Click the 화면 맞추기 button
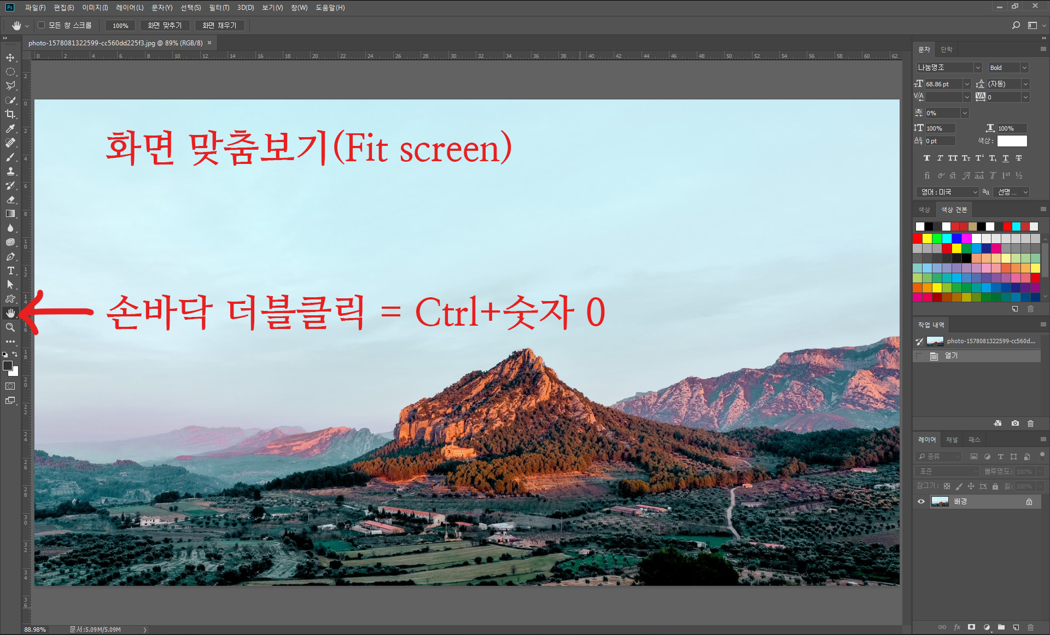Viewport: 1050px width, 635px height. (x=165, y=25)
